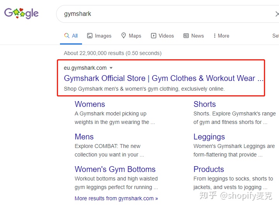Expand the eu.gymshark.com dropdown arrow
Screen dimensions: 279x208
pos(111,68)
